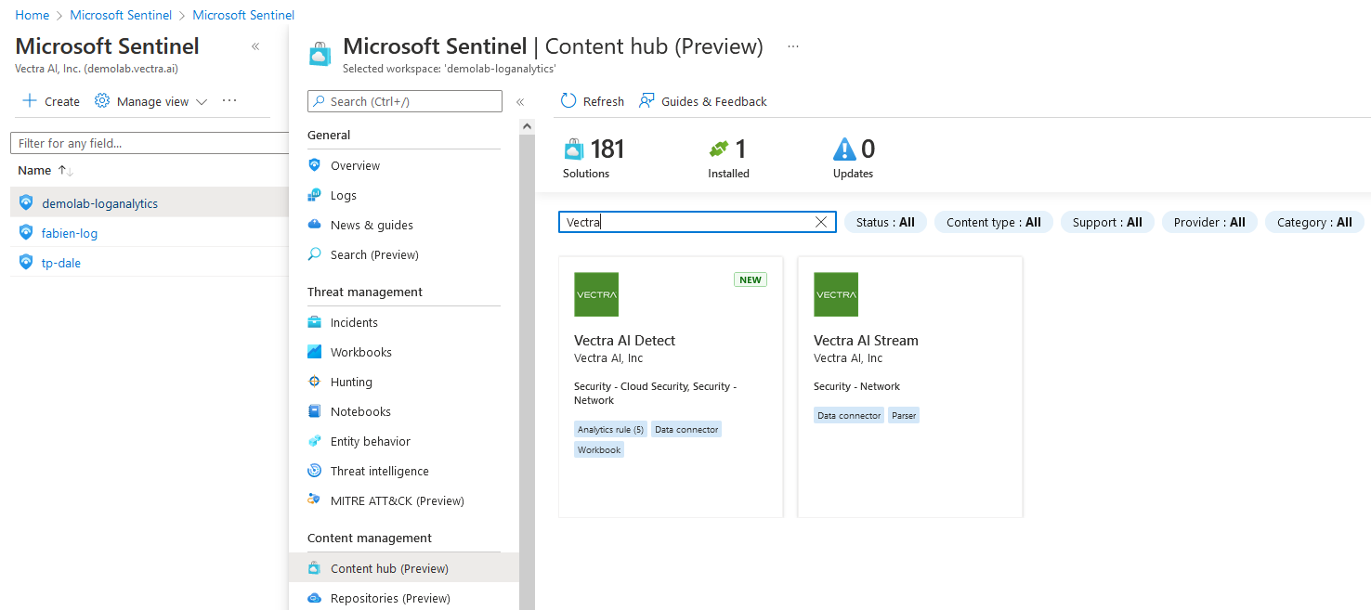Viewport: 1371px width, 610px height.
Task: Select Hunting in the sidebar
Action: (x=349, y=382)
